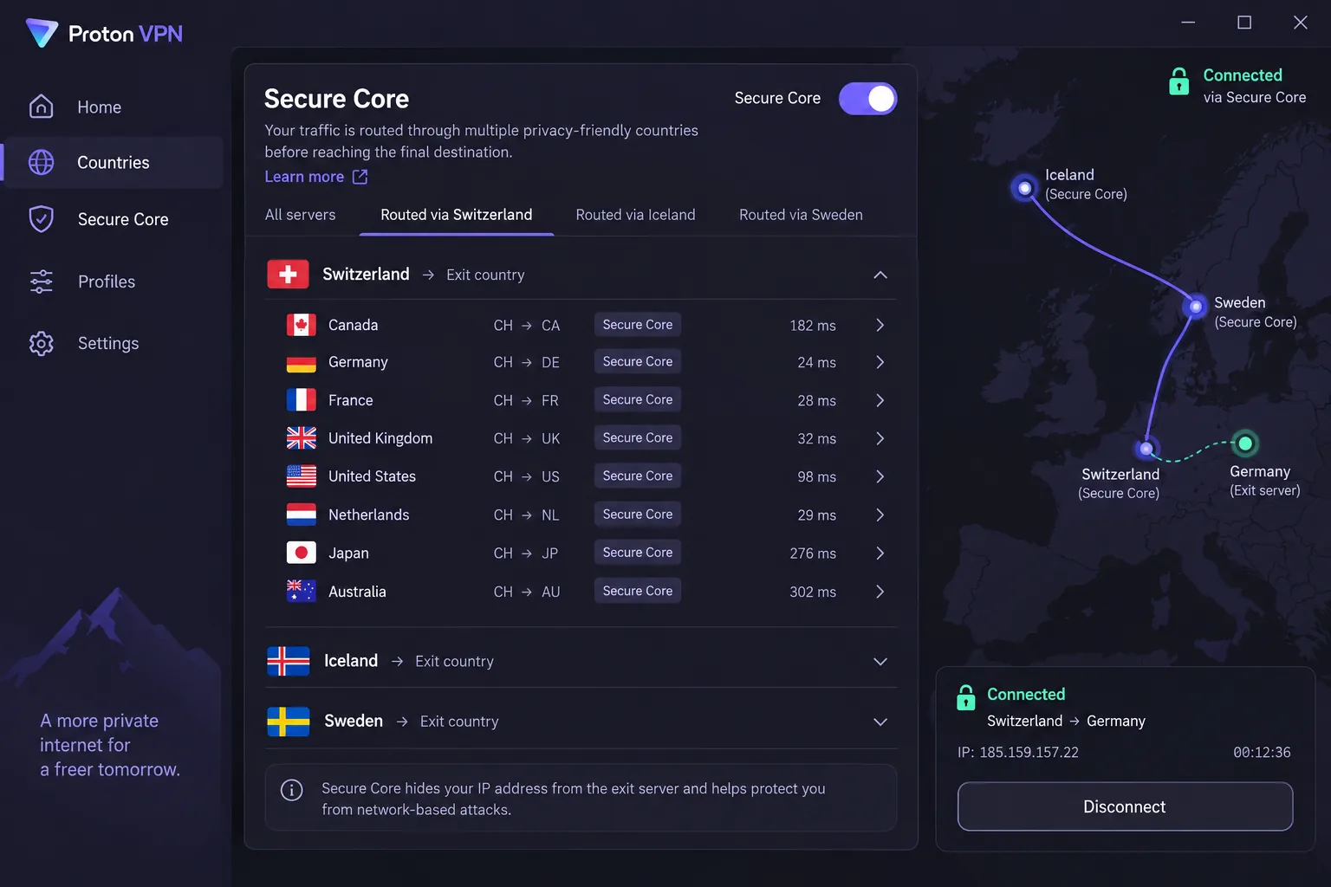
Task: Expand the Iceland exit country section
Action: click(x=880, y=662)
